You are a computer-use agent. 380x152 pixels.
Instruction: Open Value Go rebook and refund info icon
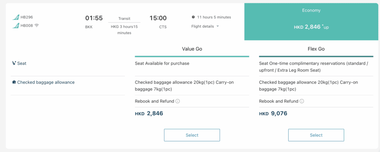tap(177, 101)
